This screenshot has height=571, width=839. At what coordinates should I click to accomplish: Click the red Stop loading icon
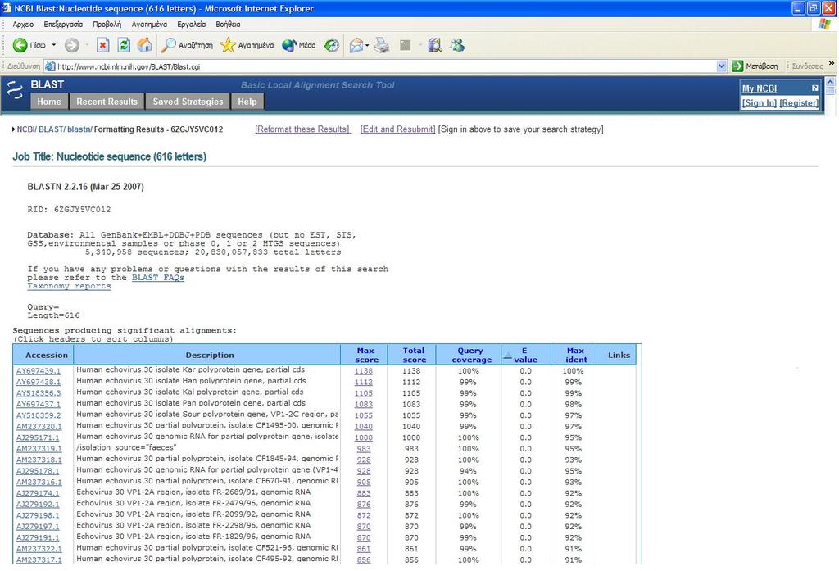click(102, 46)
